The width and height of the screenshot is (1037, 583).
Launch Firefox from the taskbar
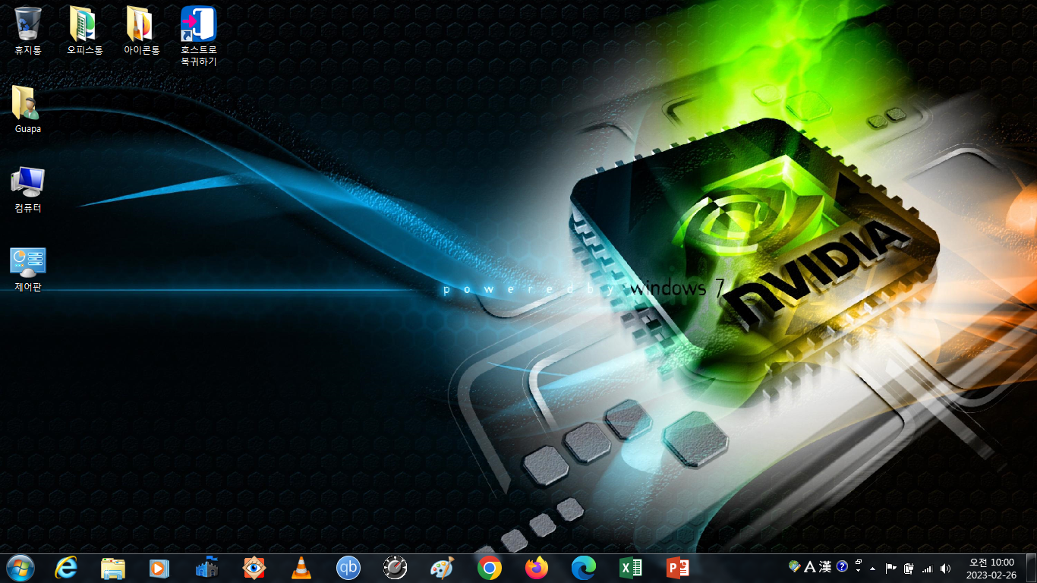point(537,567)
